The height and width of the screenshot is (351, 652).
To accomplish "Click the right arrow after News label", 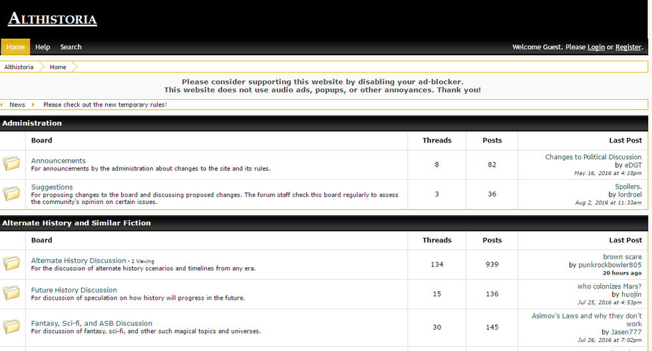I will tap(33, 105).
